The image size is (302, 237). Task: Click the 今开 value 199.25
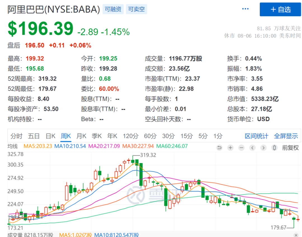pos(108,58)
